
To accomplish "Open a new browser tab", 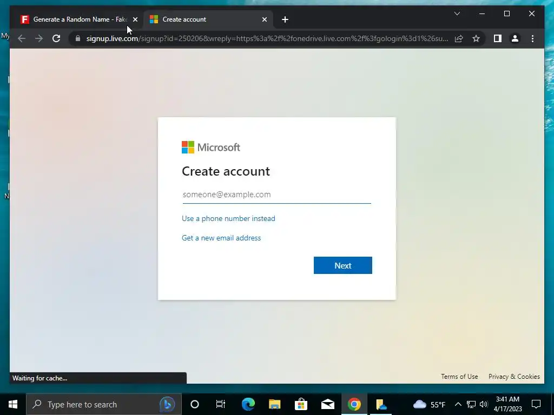I will tap(285, 20).
